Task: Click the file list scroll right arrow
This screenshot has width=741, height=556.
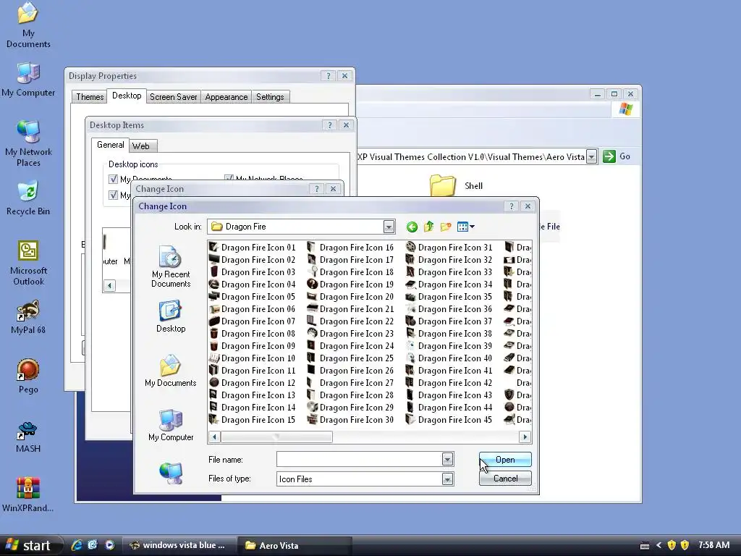Action: pyautogui.click(x=525, y=437)
